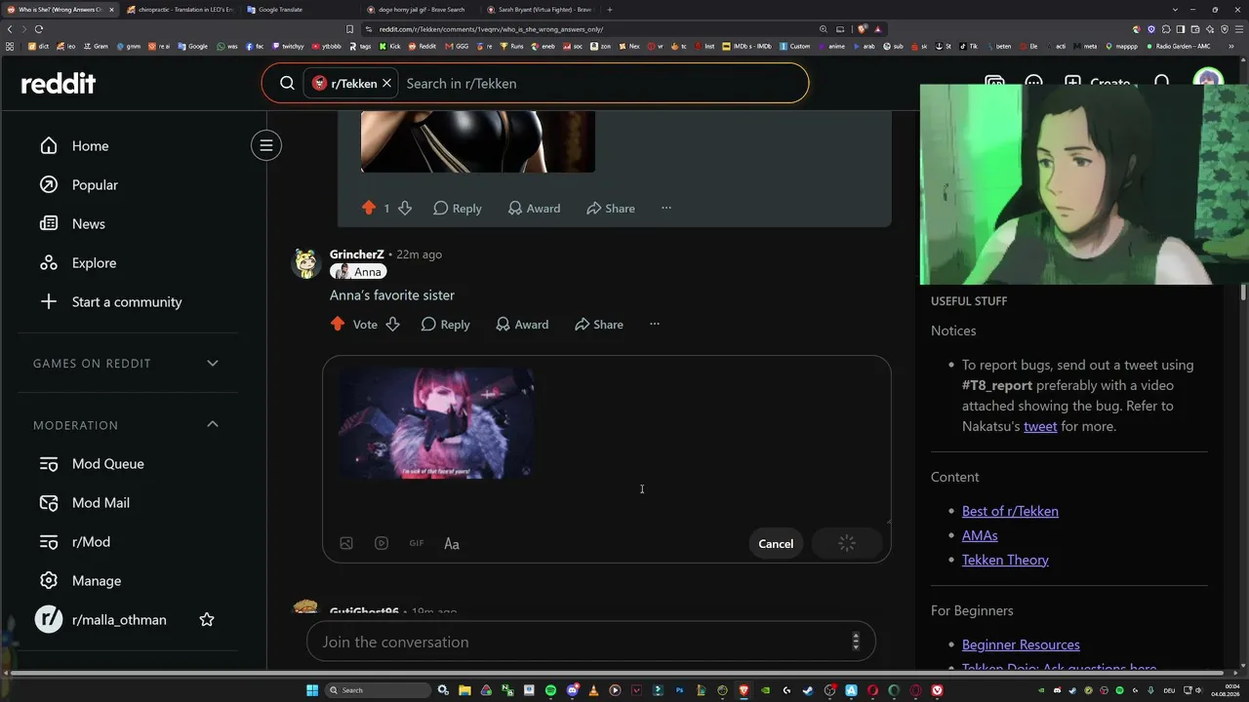
Task: Reply to GrincherZ comment
Action: (x=446, y=325)
